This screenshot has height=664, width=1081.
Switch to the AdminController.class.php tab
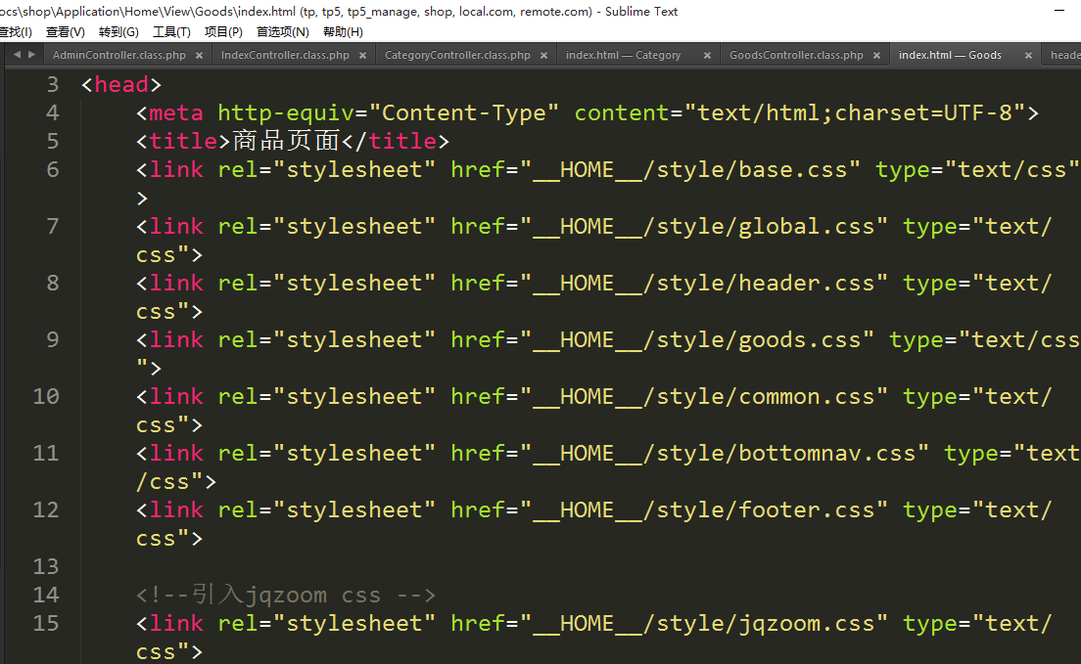[118, 56]
